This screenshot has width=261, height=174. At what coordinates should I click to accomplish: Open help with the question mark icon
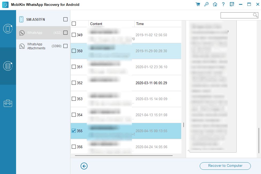[x=223, y=4]
